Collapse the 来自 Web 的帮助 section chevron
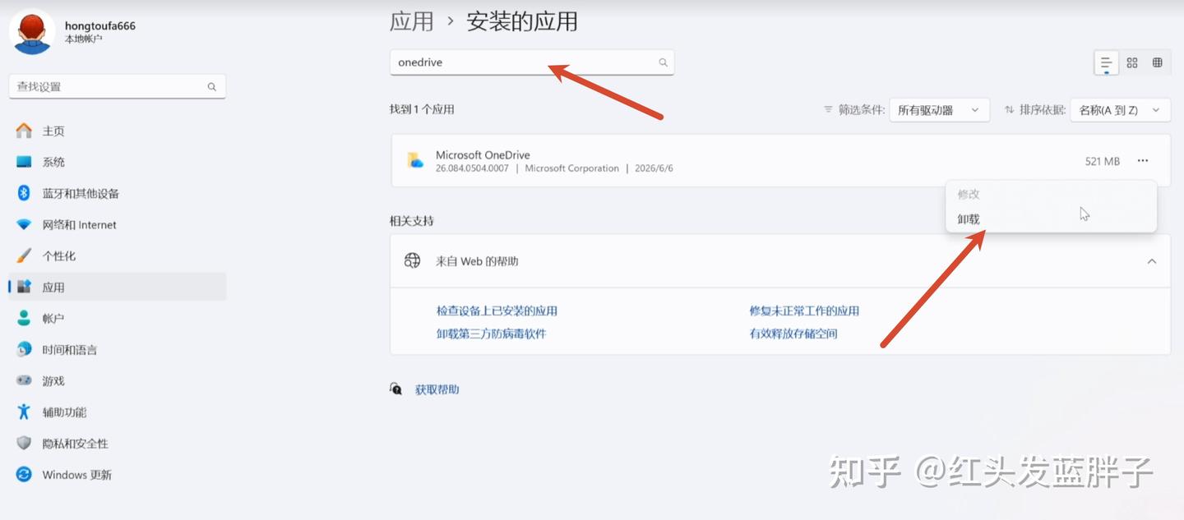1184x520 pixels. tap(1152, 261)
